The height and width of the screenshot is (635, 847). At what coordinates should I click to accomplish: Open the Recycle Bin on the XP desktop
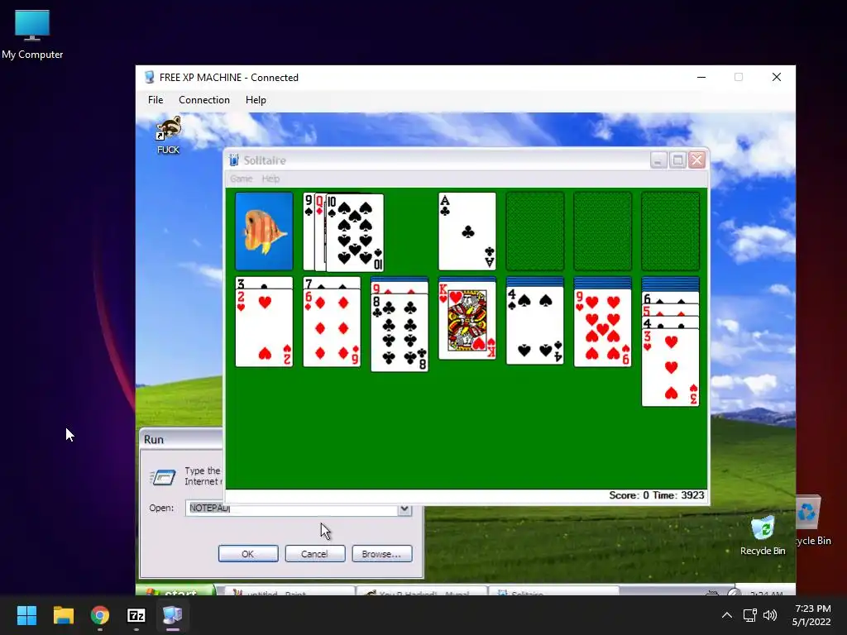click(x=762, y=536)
